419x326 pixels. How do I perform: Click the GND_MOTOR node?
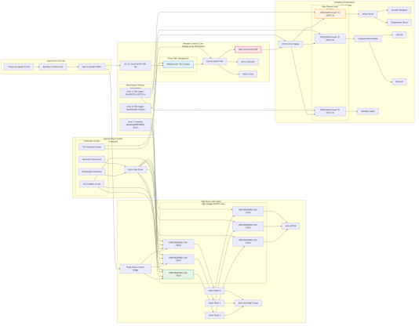coord(290,226)
